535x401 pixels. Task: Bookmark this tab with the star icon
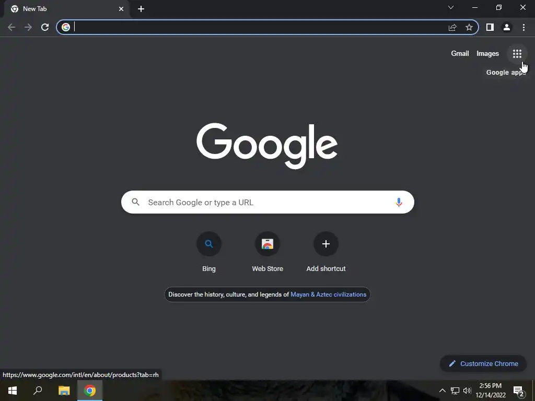469,27
